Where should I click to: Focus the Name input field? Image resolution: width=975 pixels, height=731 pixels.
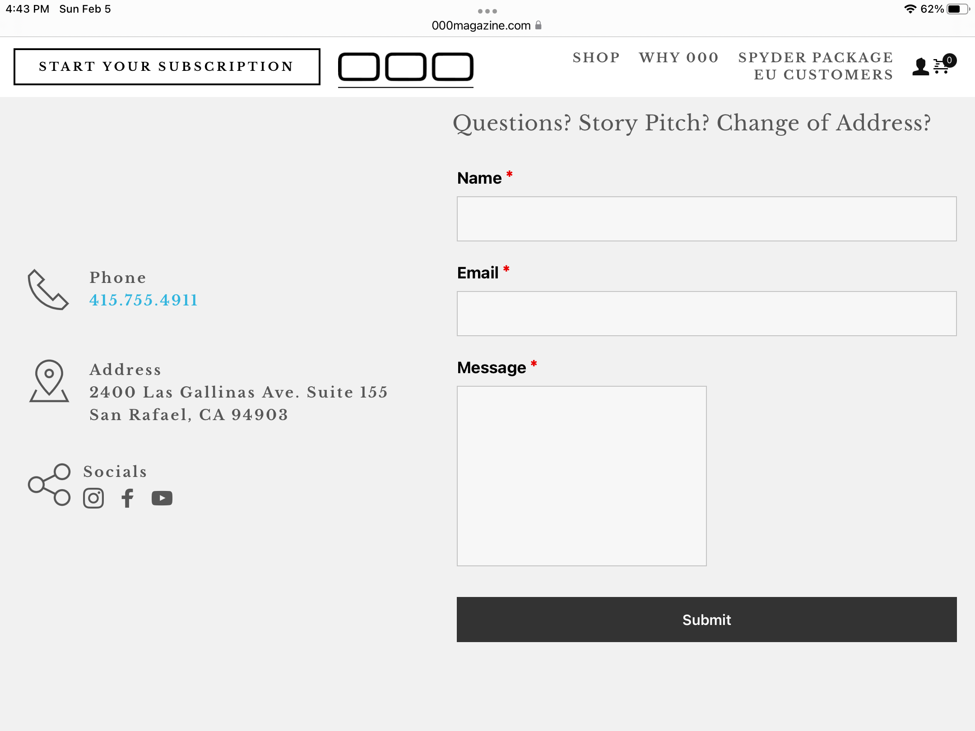click(706, 219)
